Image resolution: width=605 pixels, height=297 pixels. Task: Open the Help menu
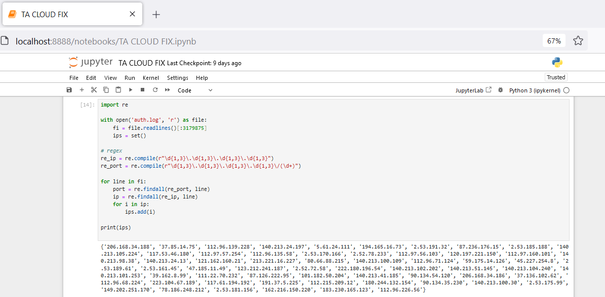[x=202, y=78]
